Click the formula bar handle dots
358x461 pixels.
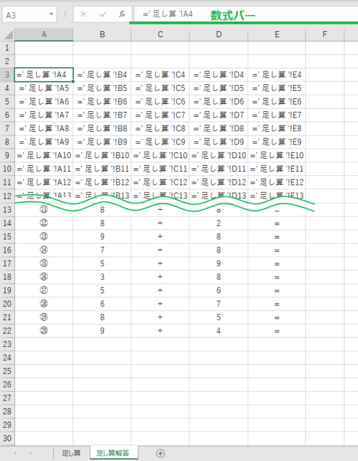(x=65, y=14)
